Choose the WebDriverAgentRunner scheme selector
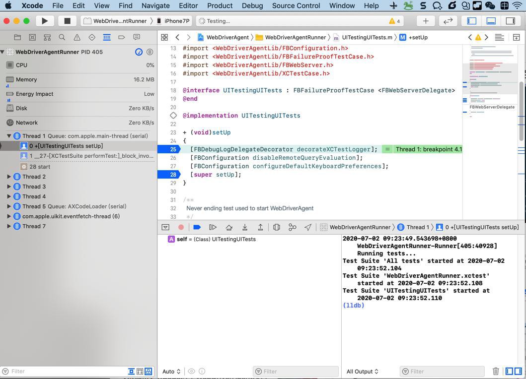Screen dimensions: 526x379 (115, 21)
